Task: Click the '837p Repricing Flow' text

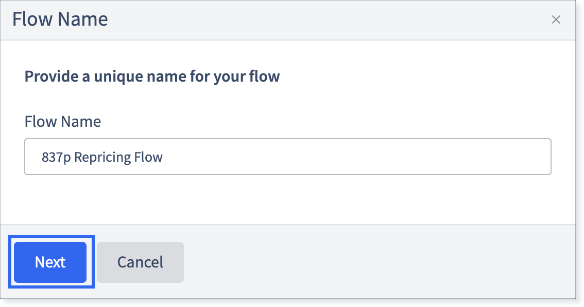Action: pyautogui.click(x=102, y=158)
